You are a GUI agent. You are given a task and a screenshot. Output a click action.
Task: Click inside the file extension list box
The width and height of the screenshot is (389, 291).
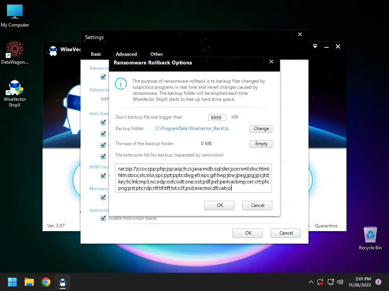[193, 178]
